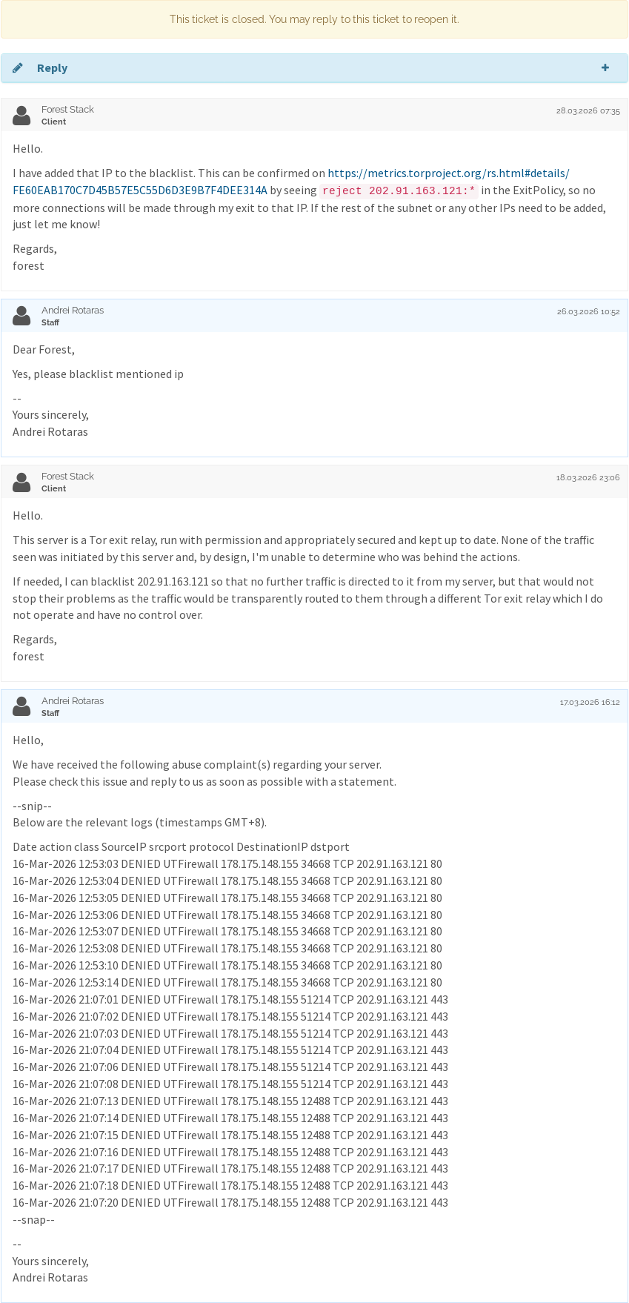Click Forest Stack avatar on 18.03.2026 message
This screenshot has width=629, height=1303.
click(21, 482)
